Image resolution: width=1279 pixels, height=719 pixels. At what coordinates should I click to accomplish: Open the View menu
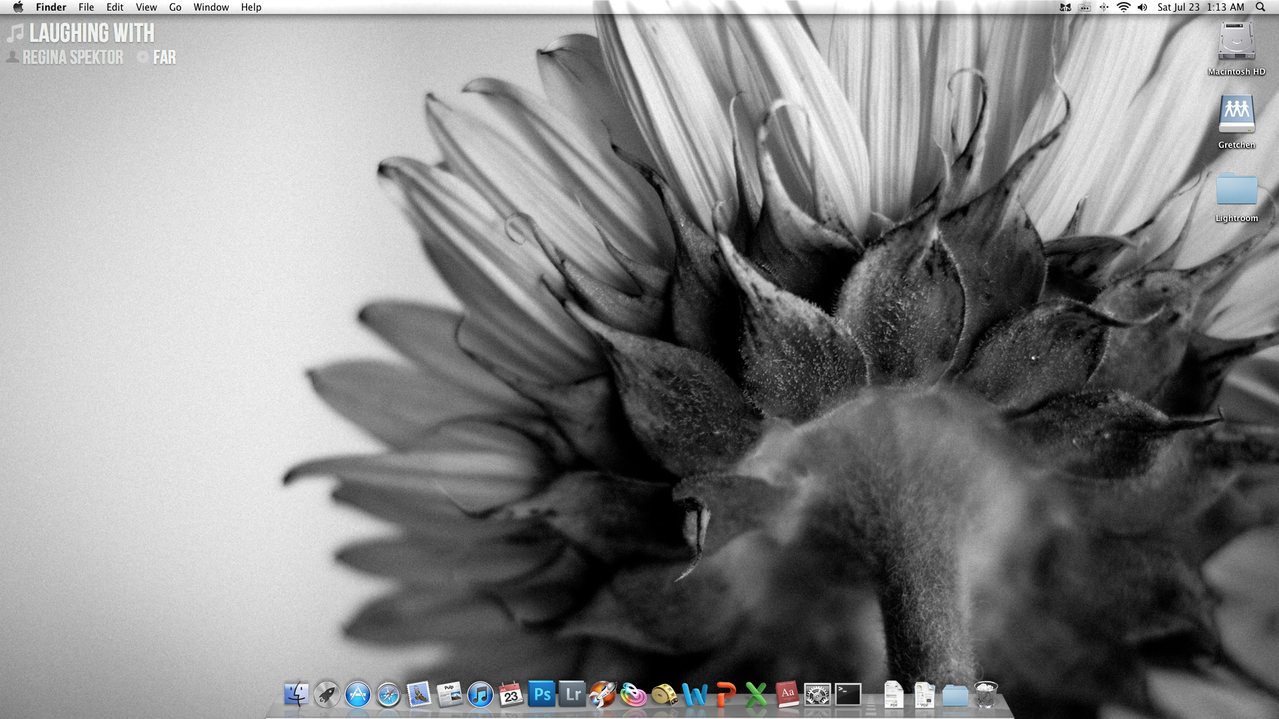(x=146, y=7)
